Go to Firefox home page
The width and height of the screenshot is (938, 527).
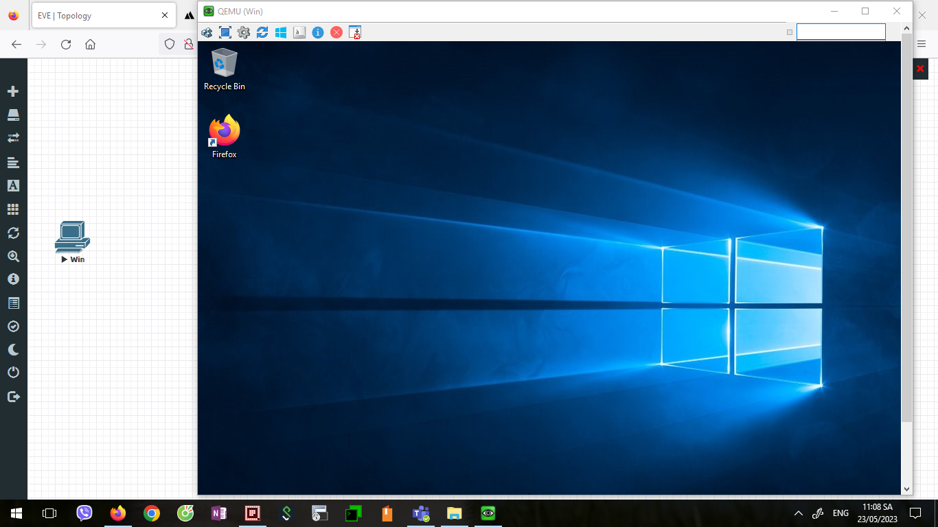[x=90, y=44]
